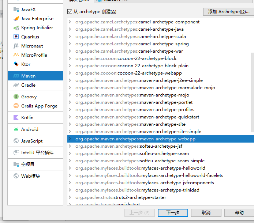
Task: Expand camel-archetype-spring entry
Action: [x=70, y=44]
